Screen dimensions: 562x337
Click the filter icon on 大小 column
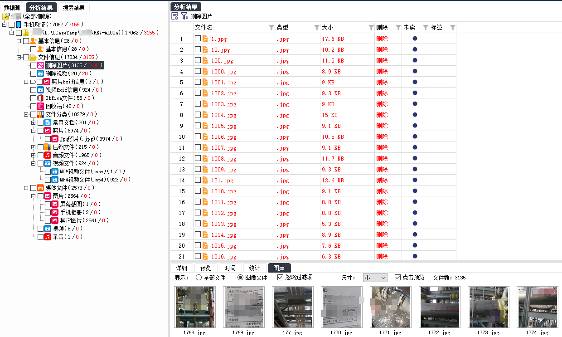(x=371, y=28)
